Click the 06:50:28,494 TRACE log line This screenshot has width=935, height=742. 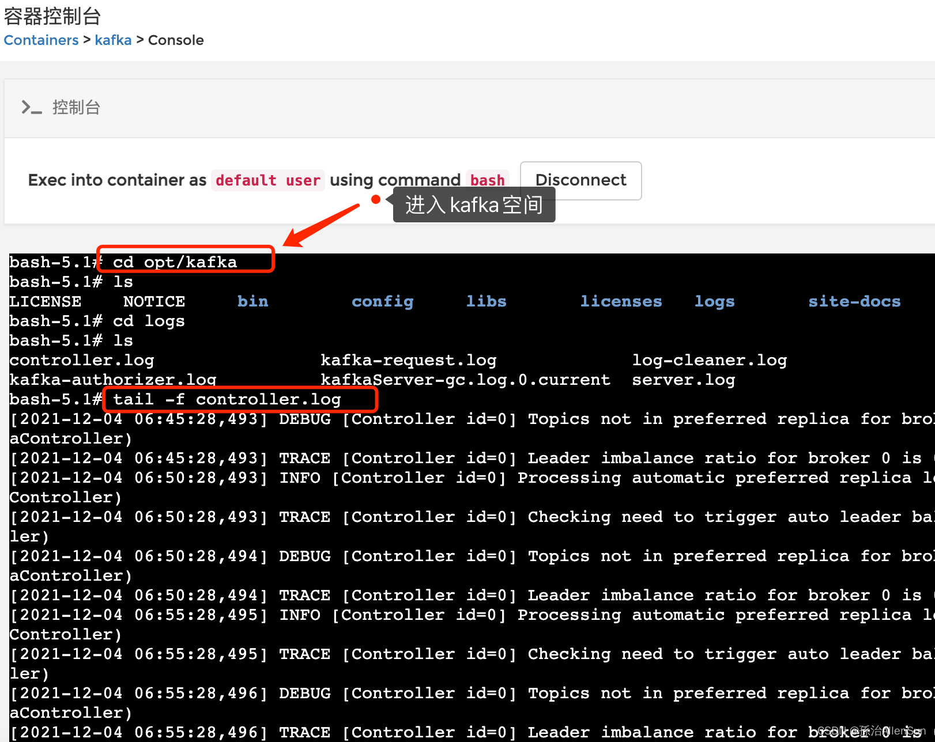click(472, 595)
